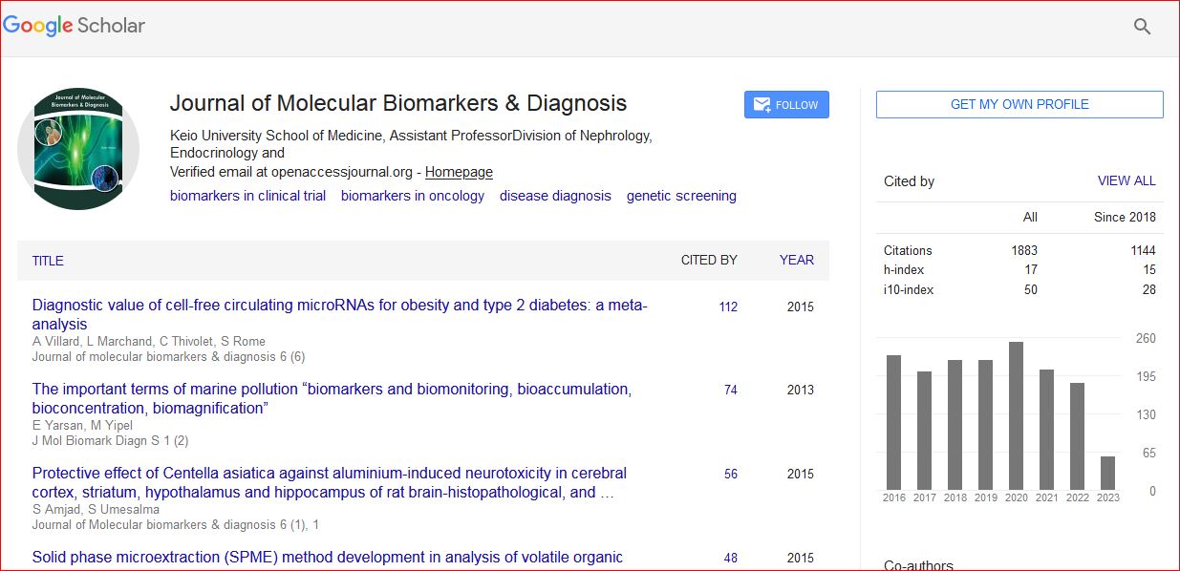Click the journal profile cover image
The width and height of the screenshot is (1180, 571).
tap(78, 148)
